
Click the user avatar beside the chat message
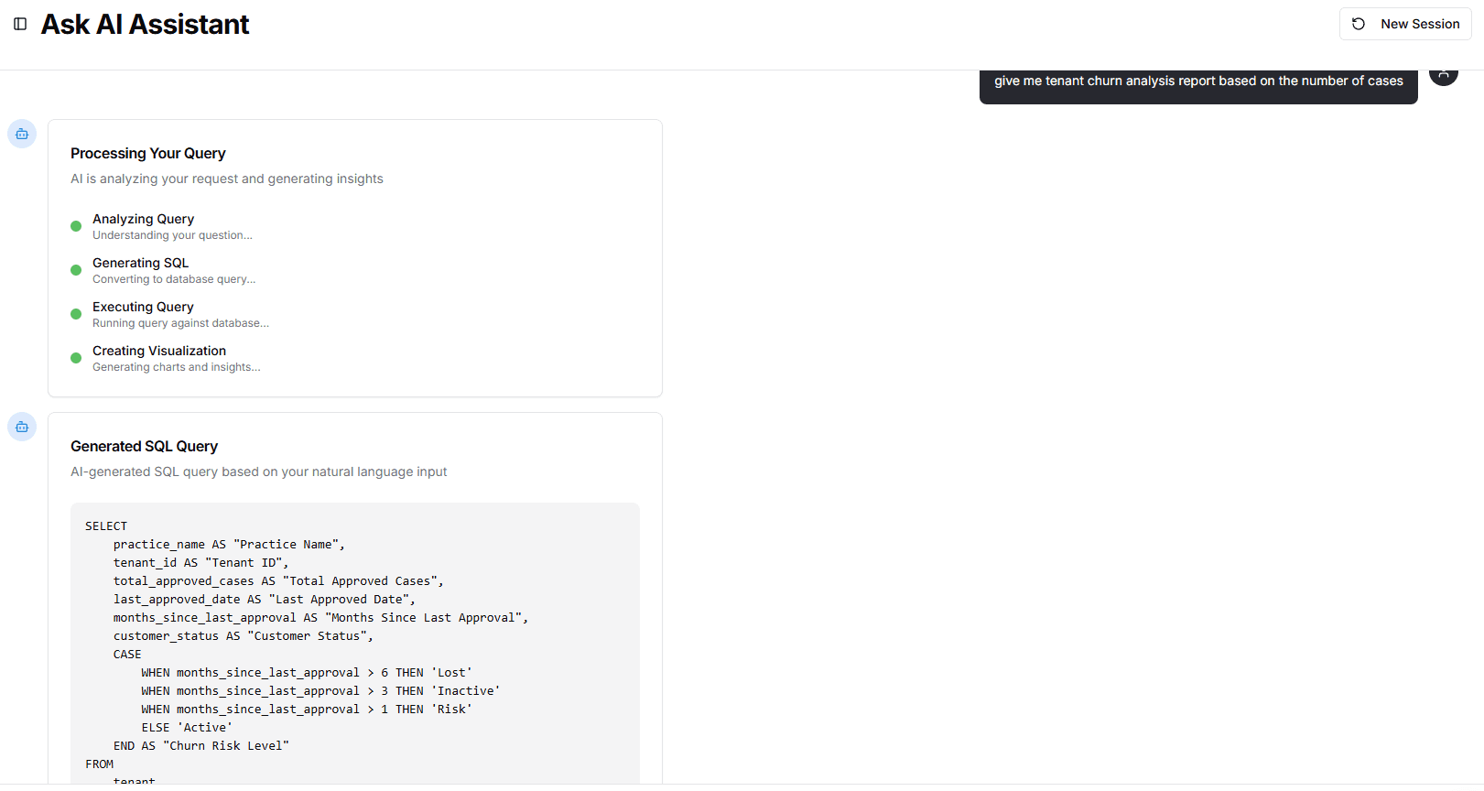(x=1444, y=75)
